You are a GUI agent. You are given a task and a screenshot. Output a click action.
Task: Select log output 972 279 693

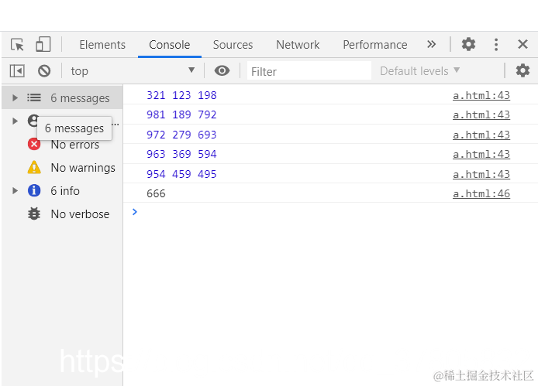(x=181, y=135)
